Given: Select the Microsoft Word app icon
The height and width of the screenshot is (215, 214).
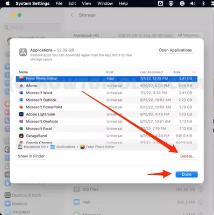Looking at the screenshot, I should (21, 93).
